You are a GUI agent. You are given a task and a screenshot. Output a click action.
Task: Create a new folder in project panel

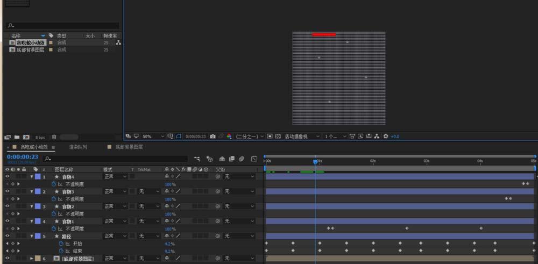tap(17, 137)
